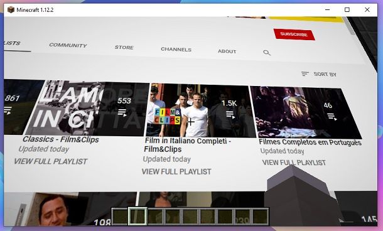Viewport: 383px width, 231px height.
Task: Open the Sort By filter icon
Action: 305,73
